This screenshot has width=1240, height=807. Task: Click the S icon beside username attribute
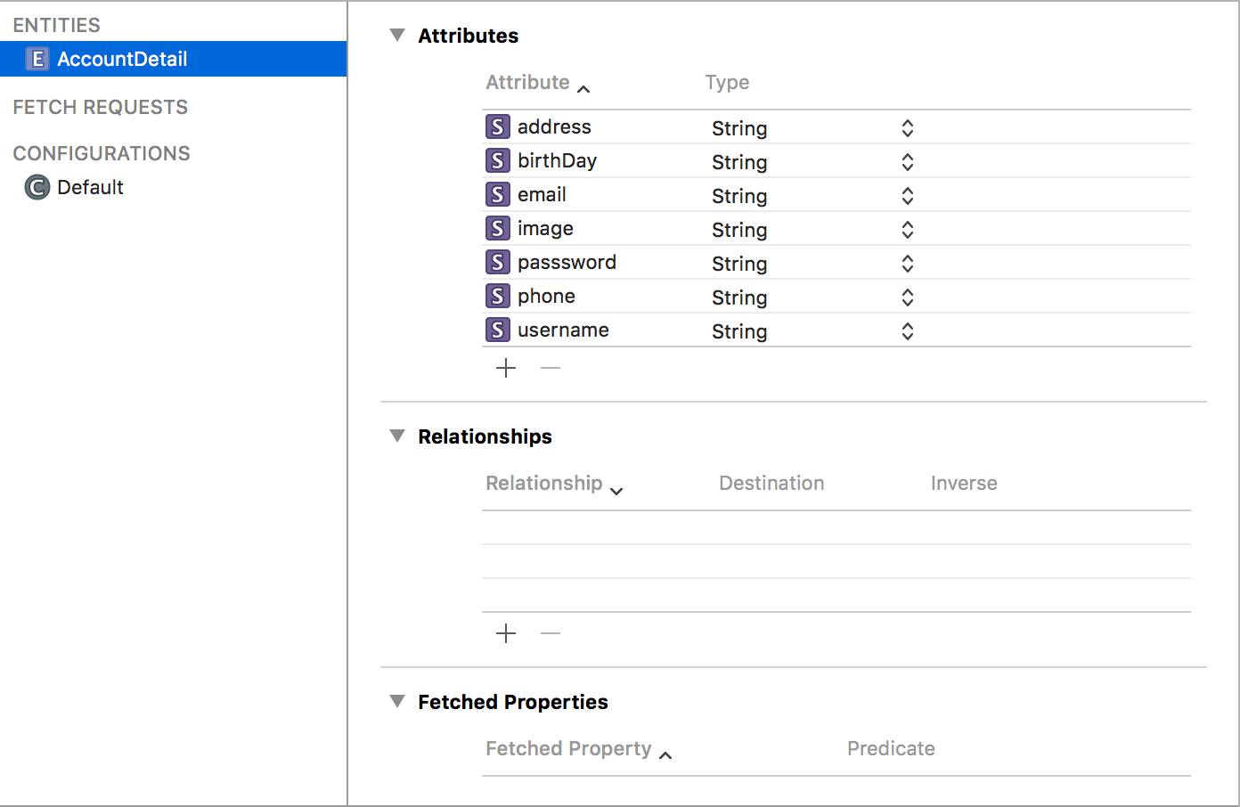click(497, 330)
